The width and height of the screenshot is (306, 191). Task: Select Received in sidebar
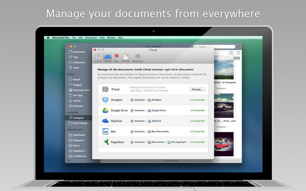click(75, 106)
